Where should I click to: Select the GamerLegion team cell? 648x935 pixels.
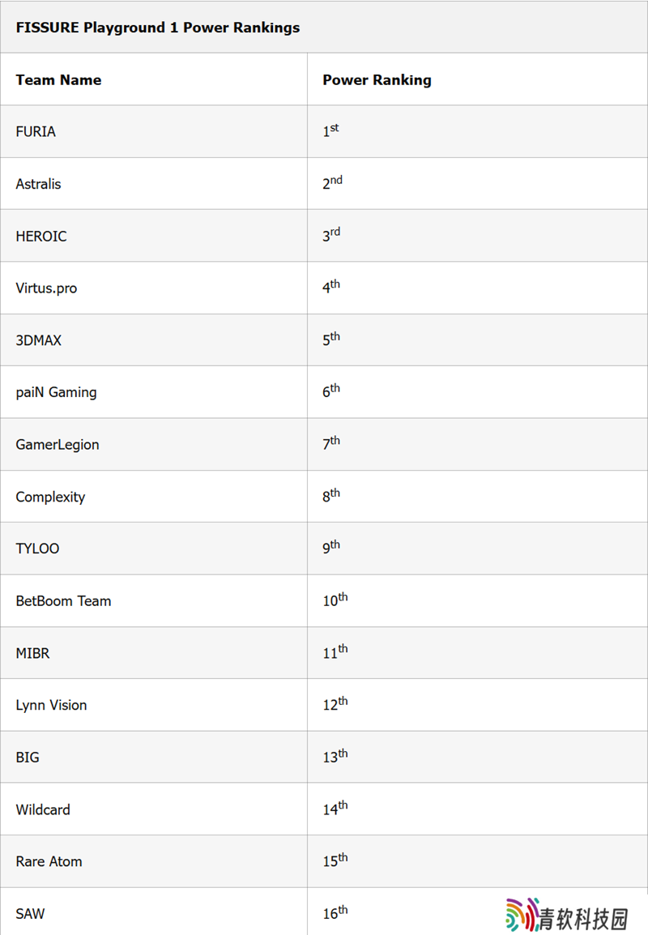coord(58,445)
